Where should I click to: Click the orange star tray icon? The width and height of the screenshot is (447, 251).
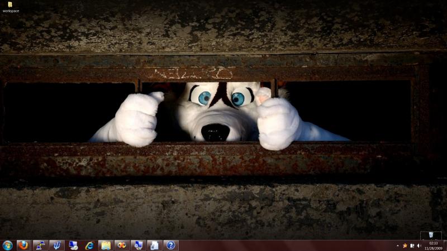tap(405, 246)
